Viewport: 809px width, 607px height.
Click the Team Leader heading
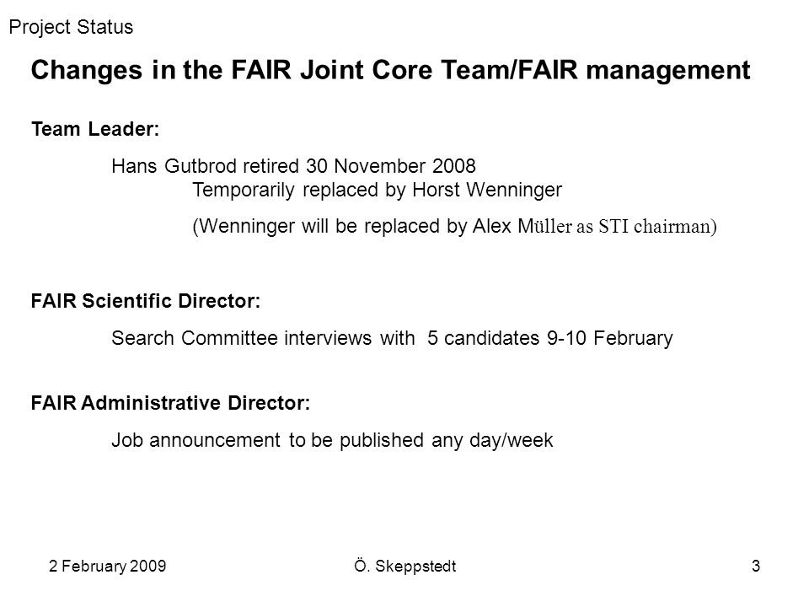95,129
